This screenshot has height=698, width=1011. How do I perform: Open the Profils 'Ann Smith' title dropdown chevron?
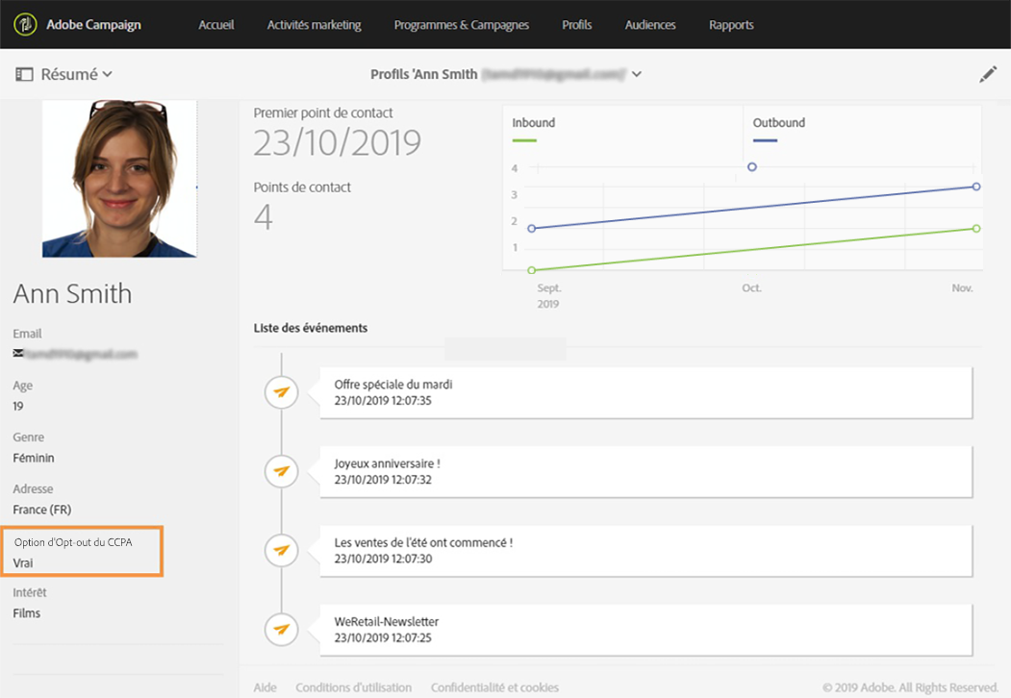[x=637, y=74]
